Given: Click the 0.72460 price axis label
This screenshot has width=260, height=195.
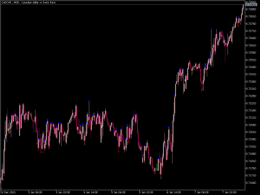Looking at the screenshot, I should pyautogui.click(x=251, y=67).
